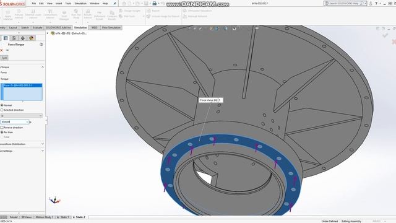Click the Report tool
Screen dimensions: 396x223
tap(153, 11)
